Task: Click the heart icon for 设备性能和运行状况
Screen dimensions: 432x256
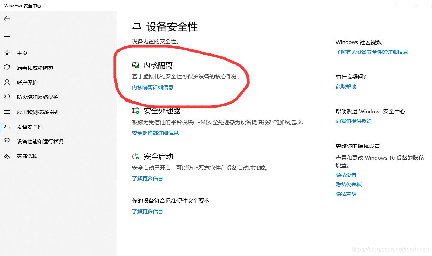Action: 7,141
